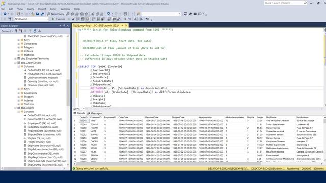Click the Object Explorer vertical scrollbar
The image size is (326, 183).
coord(68,93)
